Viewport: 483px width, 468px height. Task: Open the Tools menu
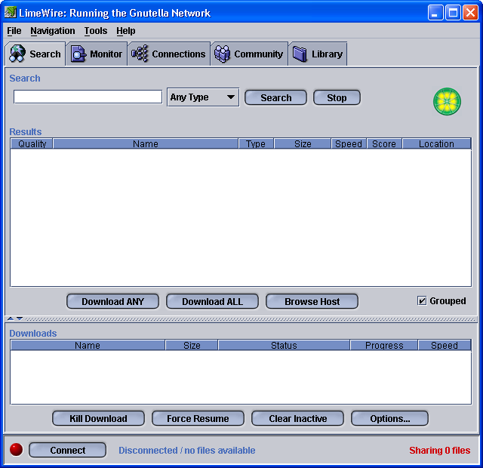click(96, 31)
